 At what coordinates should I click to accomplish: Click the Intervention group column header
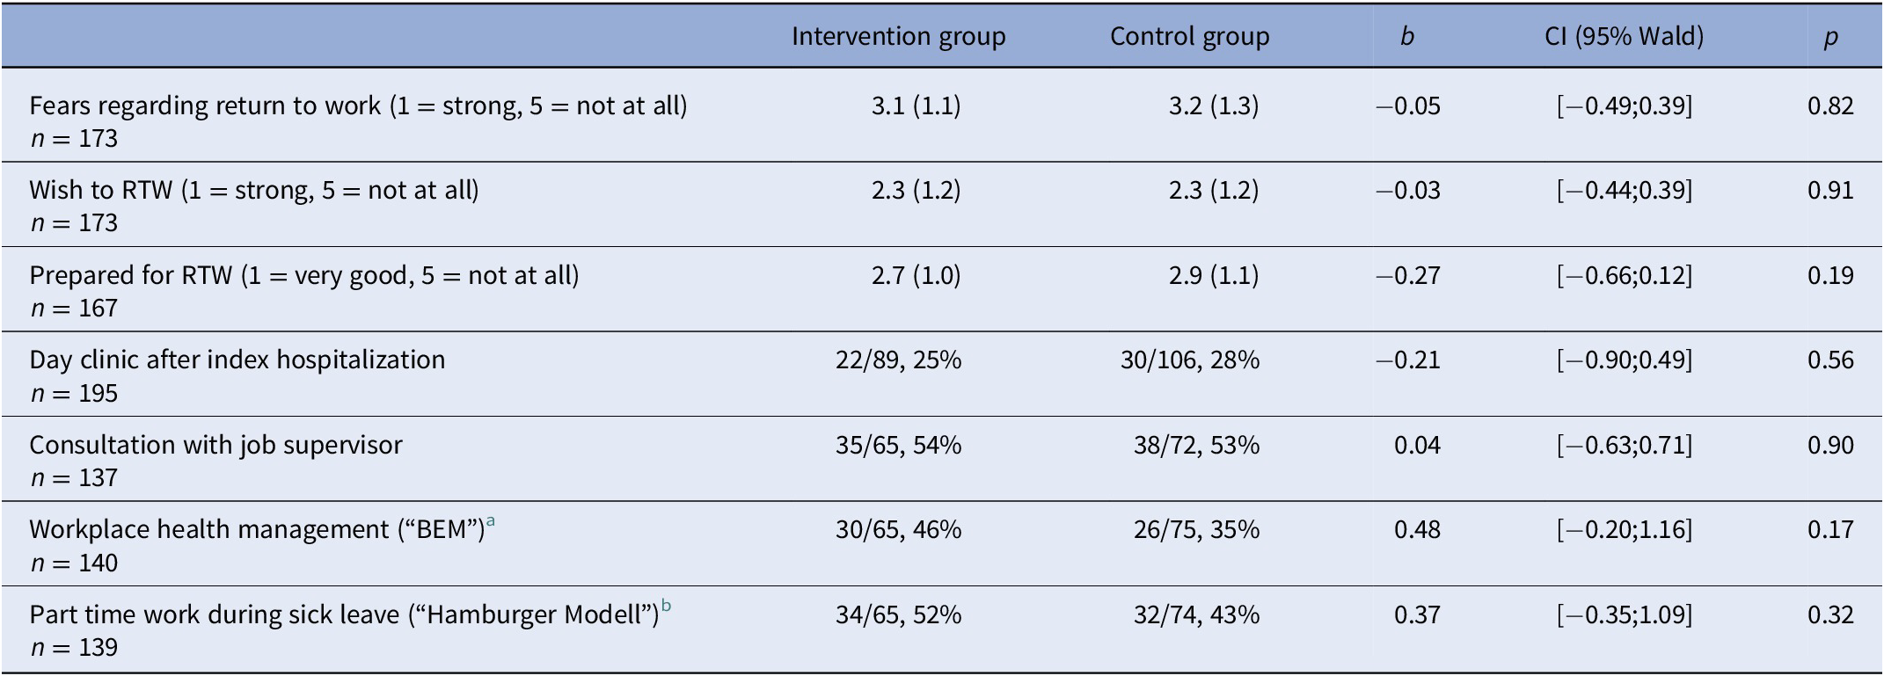898,36
